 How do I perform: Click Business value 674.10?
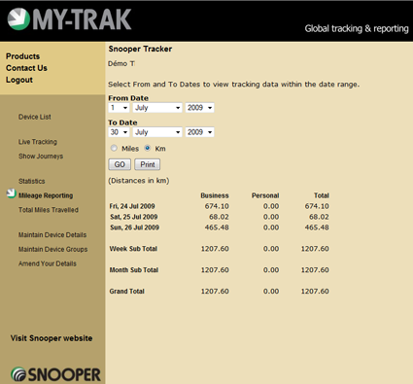[x=217, y=206]
